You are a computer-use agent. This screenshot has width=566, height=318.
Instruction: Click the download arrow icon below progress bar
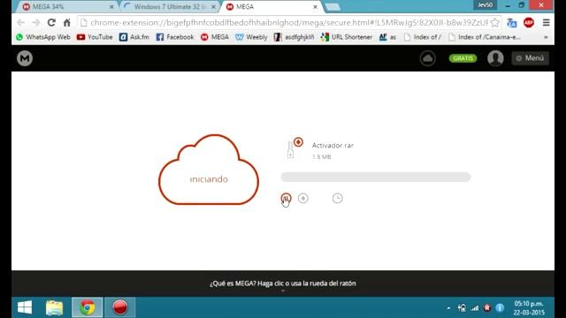pos(303,198)
